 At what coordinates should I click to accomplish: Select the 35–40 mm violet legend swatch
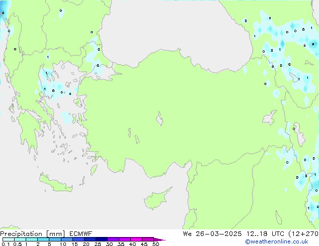[x=124, y=239]
